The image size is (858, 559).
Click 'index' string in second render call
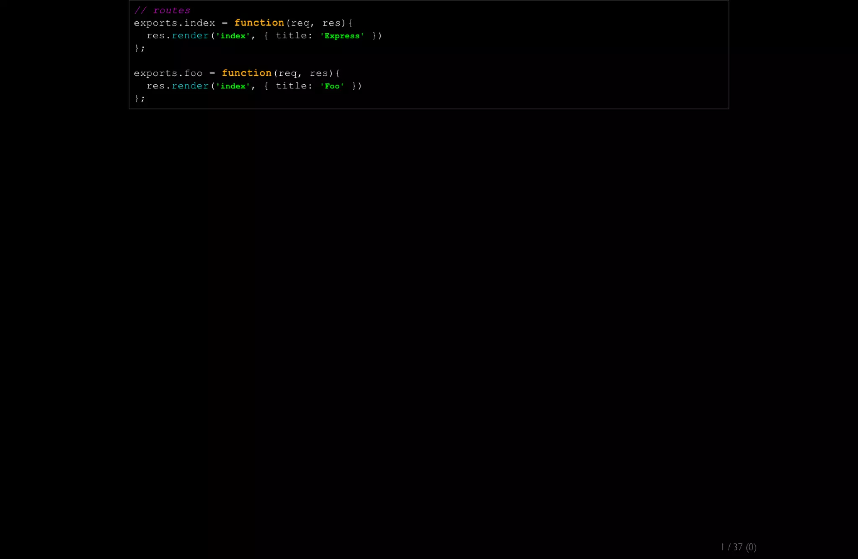[233, 86]
